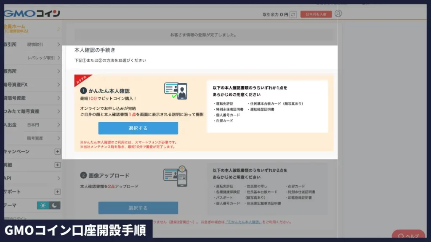Screen dimensions: 431x242
Task: Open 貸暗号資産 sidebar item
Action: point(15,98)
